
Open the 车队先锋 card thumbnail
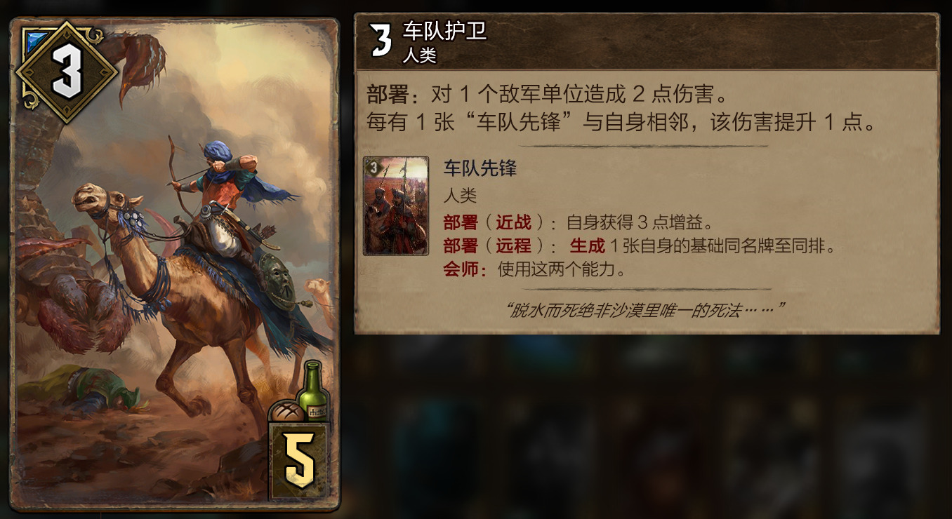point(396,205)
